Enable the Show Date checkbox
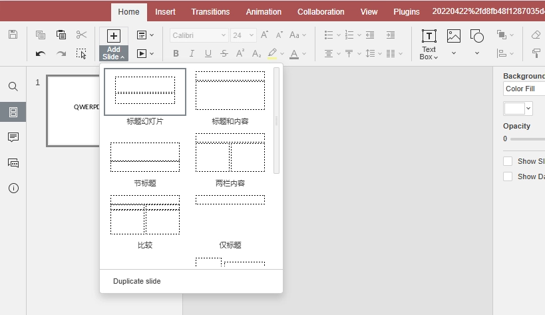545x315 pixels. click(508, 176)
